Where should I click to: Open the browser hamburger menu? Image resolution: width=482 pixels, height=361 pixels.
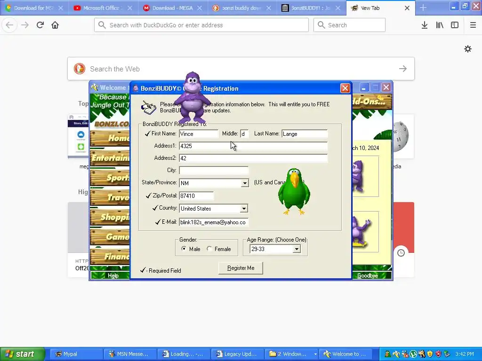coord(473,25)
